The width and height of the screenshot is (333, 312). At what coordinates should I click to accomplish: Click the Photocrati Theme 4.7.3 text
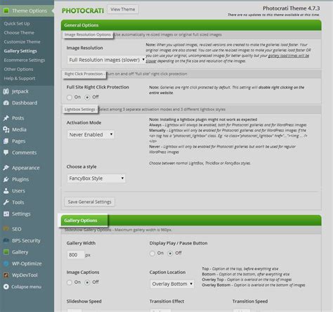tap(291, 8)
